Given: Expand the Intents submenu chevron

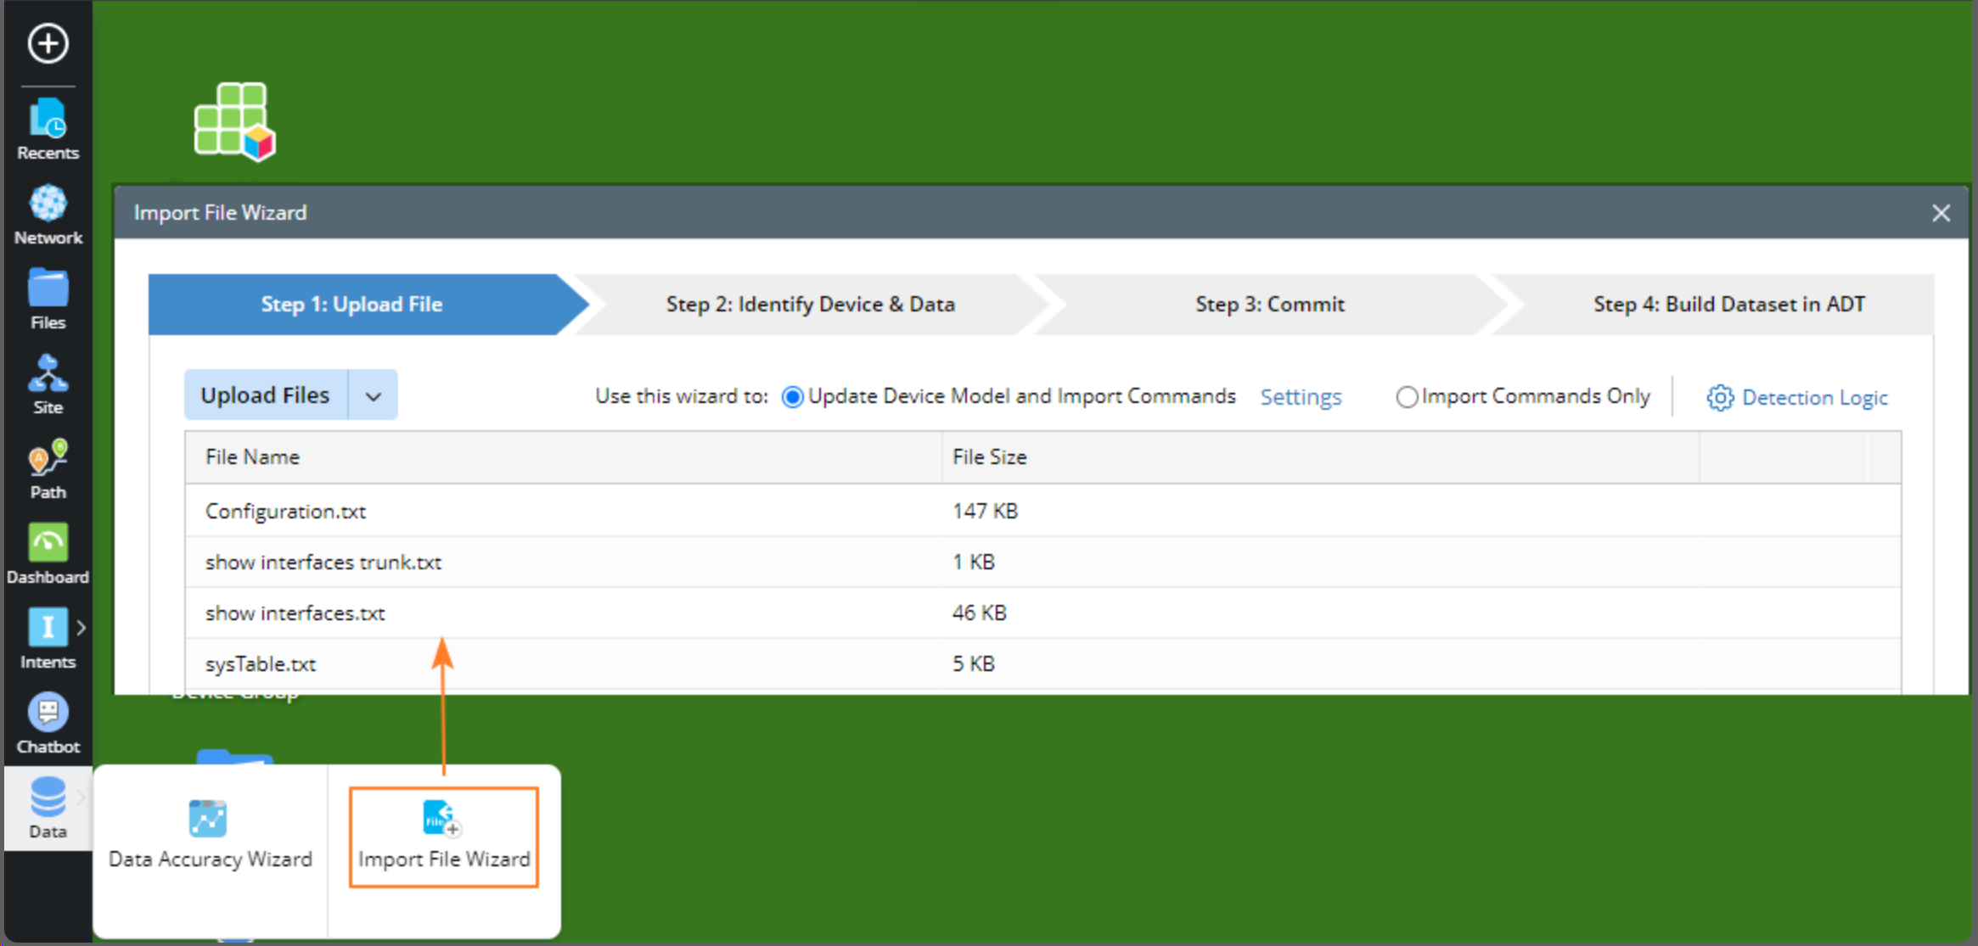Looking at the screenshot, I should 81,628.
